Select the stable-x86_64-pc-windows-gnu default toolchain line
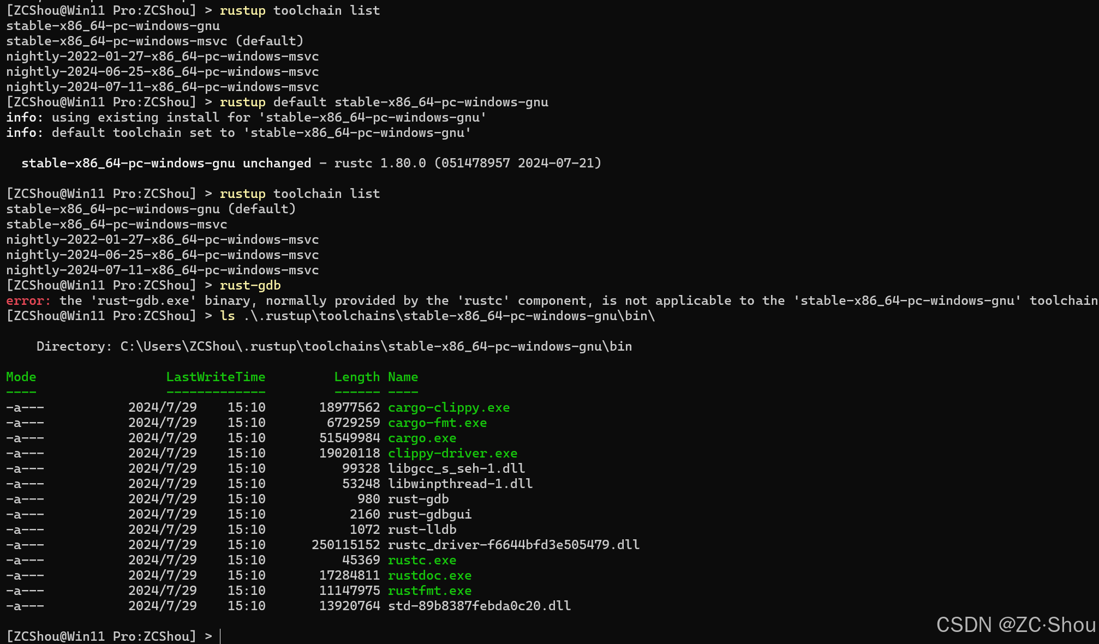The width and height of the screenshot is (1099, 644). [151, 209]
